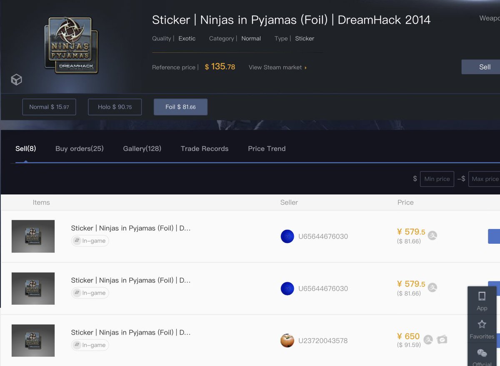The height and width of the screenshot is (366, 500).
Task: Click the ¥ 650 listing's sticker thumbnail
Action: [33, 341]
